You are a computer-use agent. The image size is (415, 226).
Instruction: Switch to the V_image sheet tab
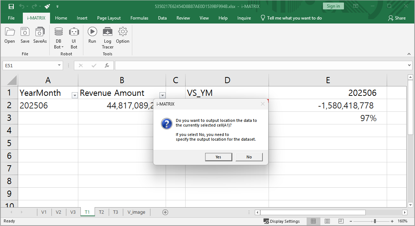click(136, 212)
